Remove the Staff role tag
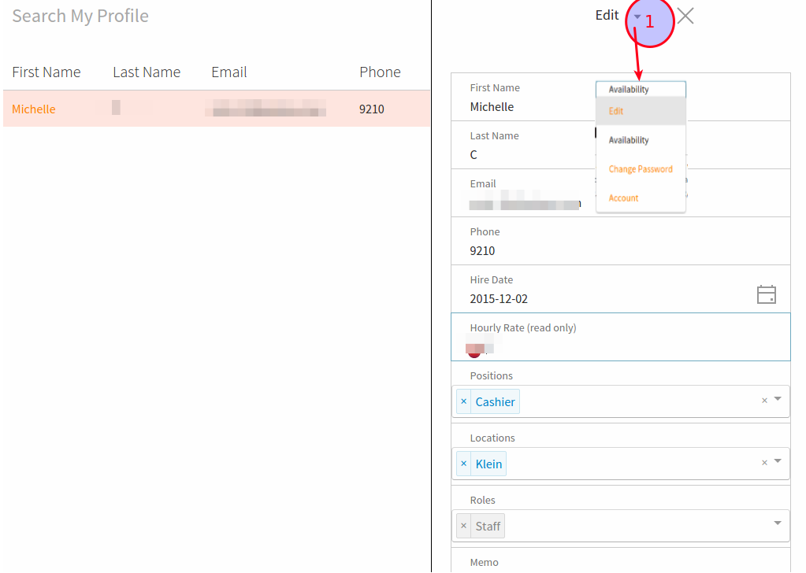Screen dimensions: 806x573 [x=463, y=526]
